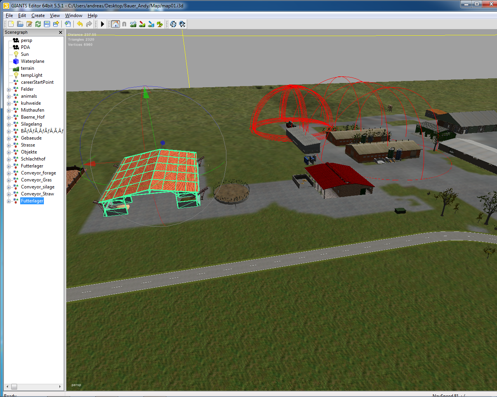This screenshot has width=497, height=397.
Task: Expand the Objekte node
Action: tap(9, 152)
